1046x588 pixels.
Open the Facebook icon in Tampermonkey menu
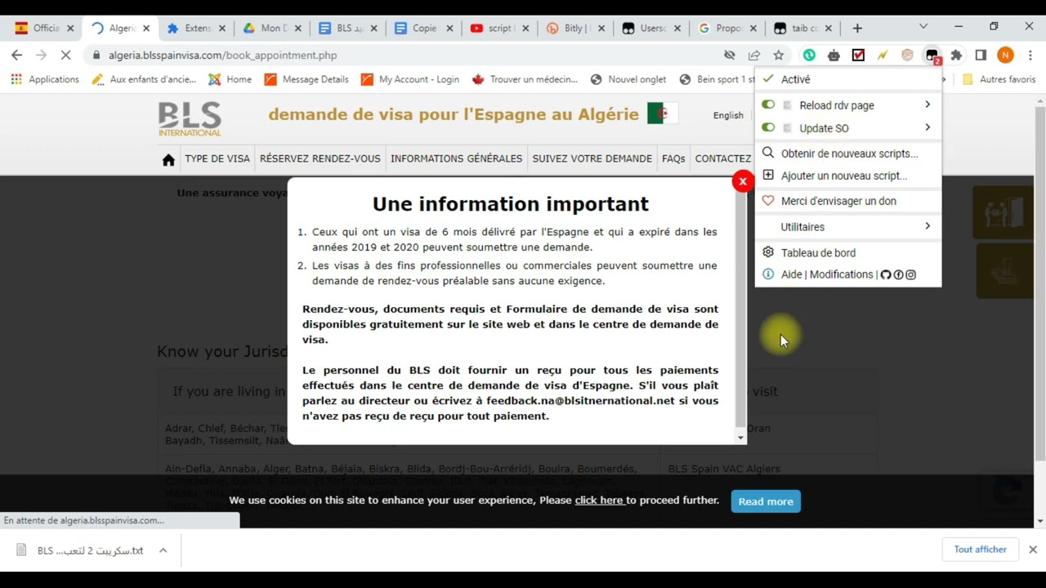898,274
